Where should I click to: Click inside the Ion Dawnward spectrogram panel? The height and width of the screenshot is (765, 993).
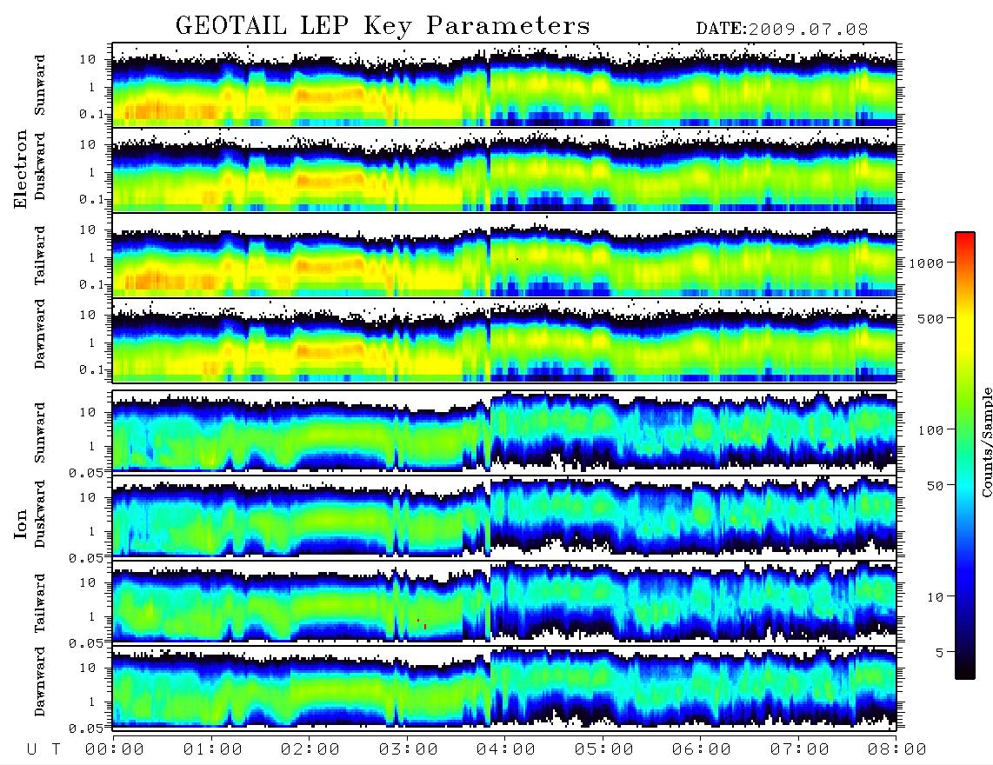click(x=504, y=688)
